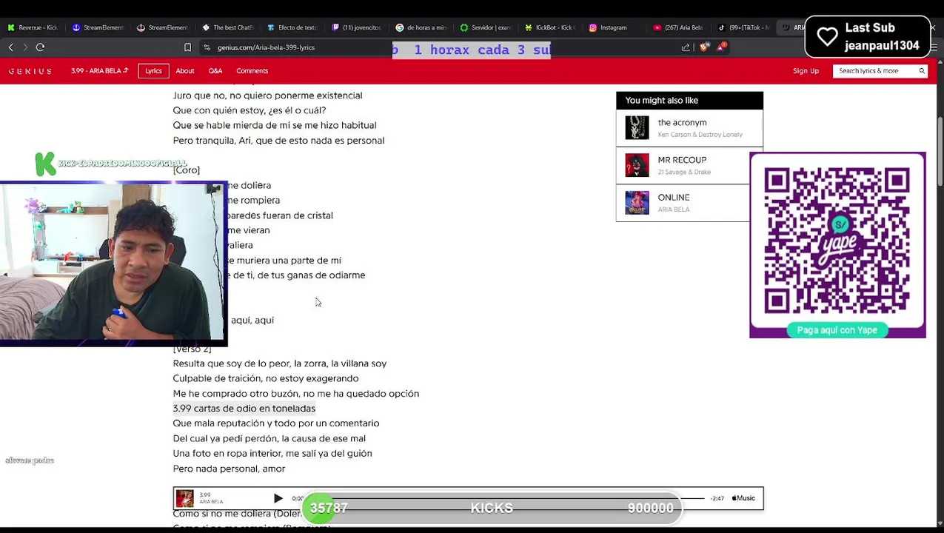Click the Genius logo
This screenshot has height=533, width=944.
[30, 71]
